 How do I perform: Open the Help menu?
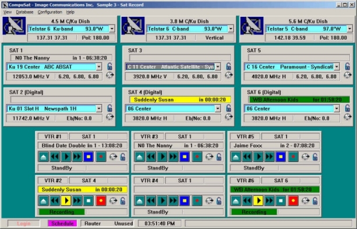click(x=70, y=12)
